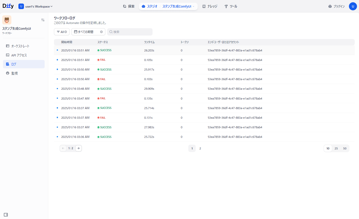Click the app settings sliders icon
Viewport: 359px width, 219px height.
[43, 20]
